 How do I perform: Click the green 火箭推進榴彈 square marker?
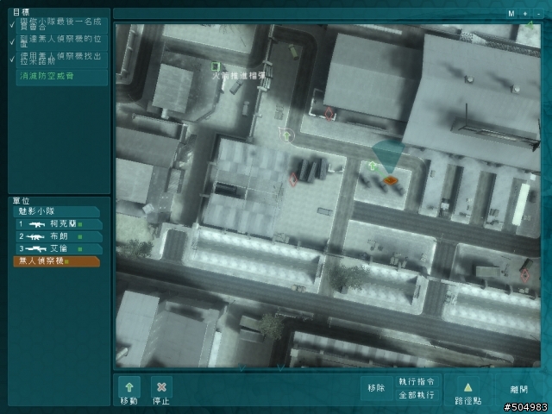coord(216,66)
